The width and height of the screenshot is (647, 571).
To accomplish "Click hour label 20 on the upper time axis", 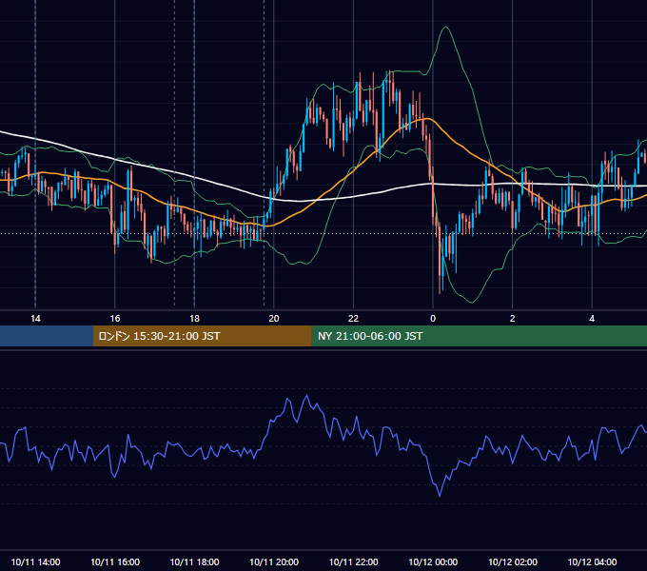I will click(x=274, y=319).
